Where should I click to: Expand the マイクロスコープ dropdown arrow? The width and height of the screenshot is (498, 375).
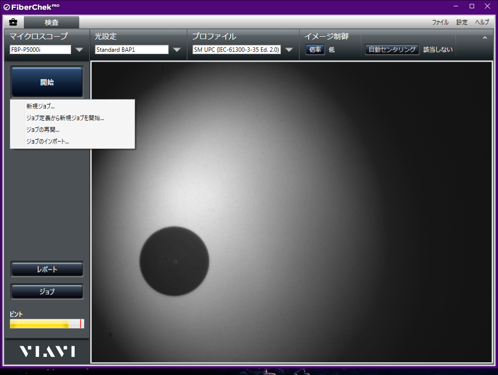coord(80,50)
